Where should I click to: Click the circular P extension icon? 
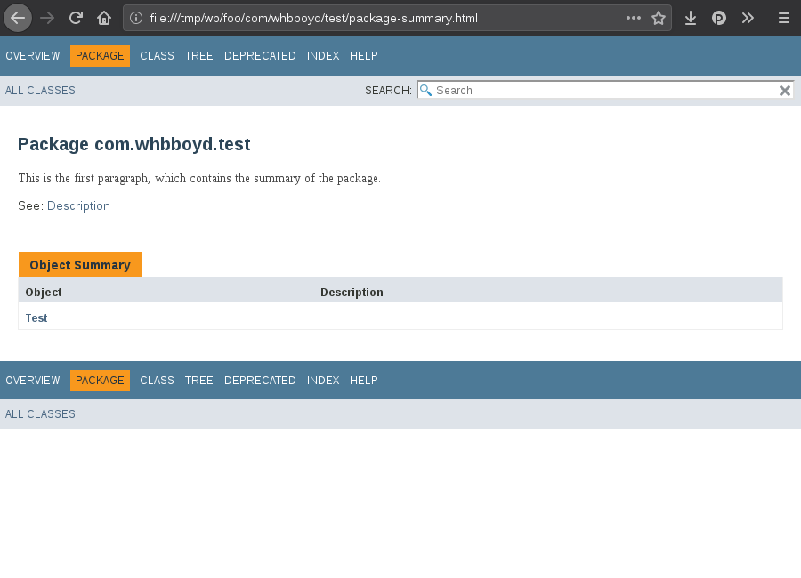click(x=719, y=19)
